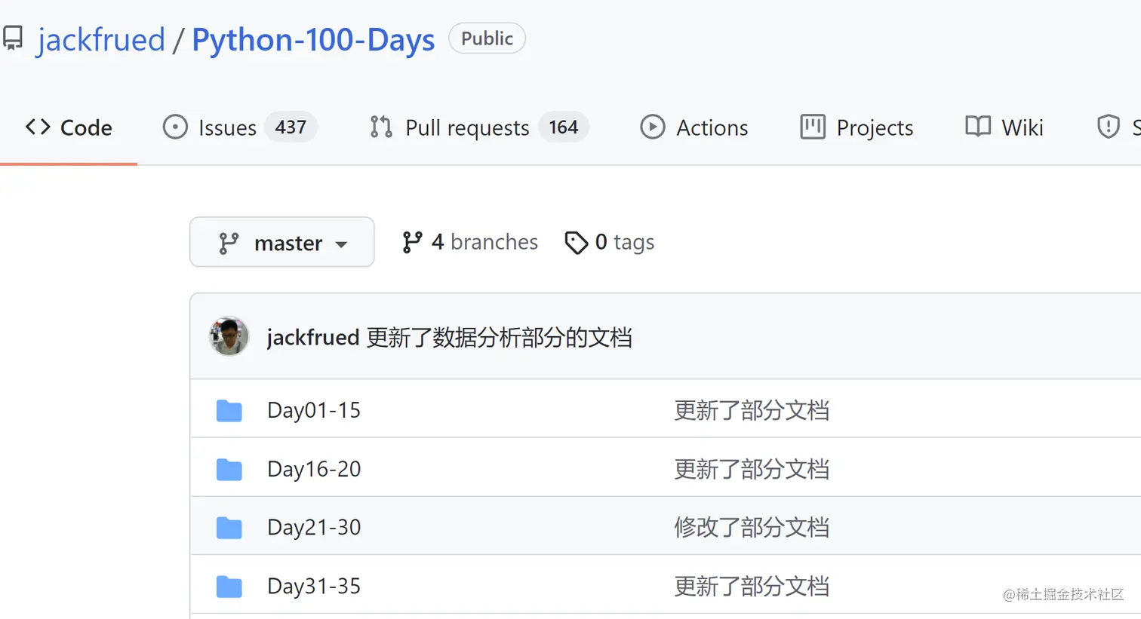This screenshot has width=1141, height=619.
Task: Open Day31-35 commit message 更新了部分文档
Action: [x=752, y=586]
